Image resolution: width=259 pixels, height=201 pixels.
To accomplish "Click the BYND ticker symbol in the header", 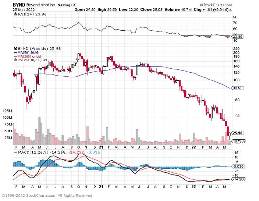I will 19,5.
